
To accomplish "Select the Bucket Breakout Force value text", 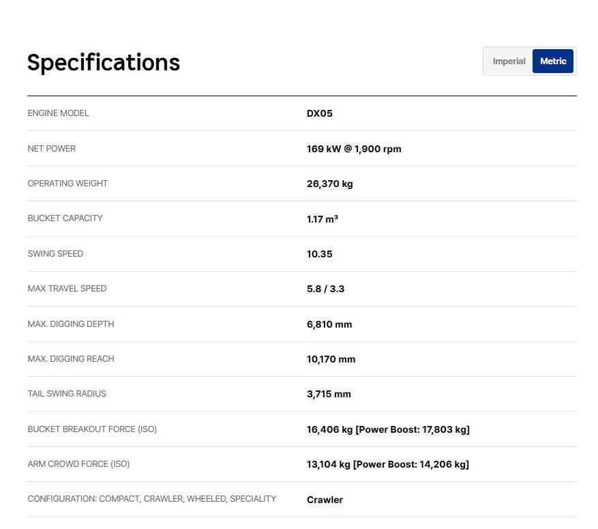I will [x=388, y=429].
